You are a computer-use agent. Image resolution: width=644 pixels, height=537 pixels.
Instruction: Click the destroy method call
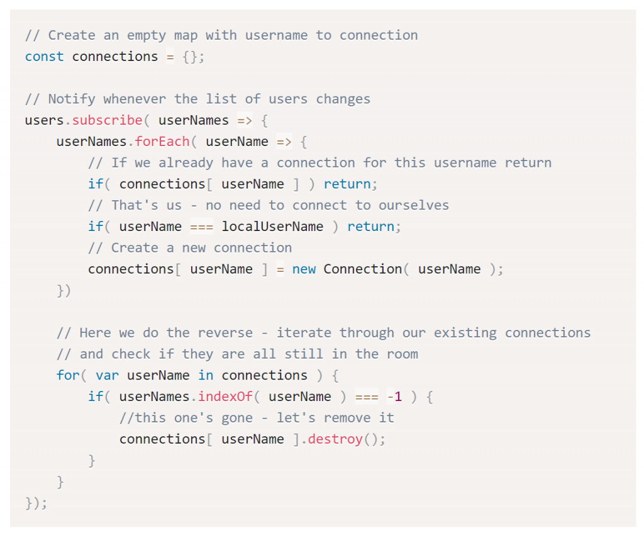pyautogui.click(x=335, y=439)
